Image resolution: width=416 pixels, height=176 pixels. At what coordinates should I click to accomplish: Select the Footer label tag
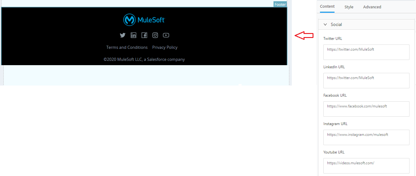(x=280, y=4)
